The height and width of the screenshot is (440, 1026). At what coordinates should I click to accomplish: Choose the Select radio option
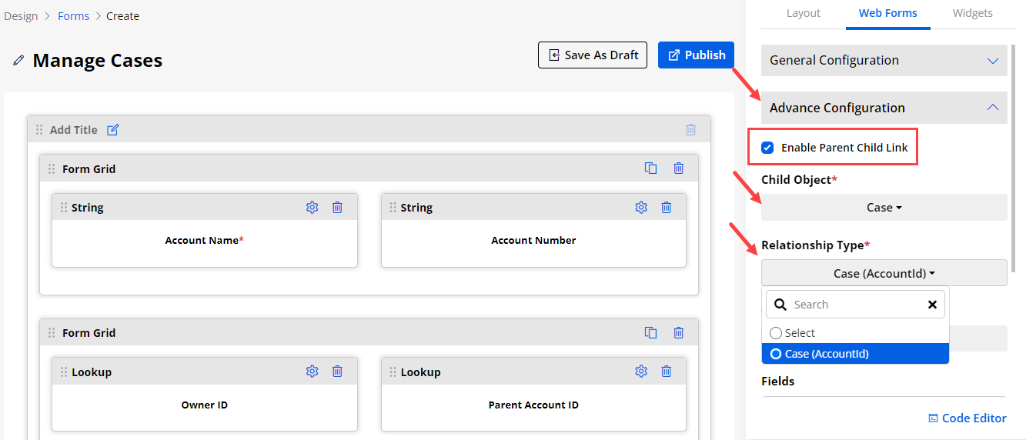pos(776,333)
